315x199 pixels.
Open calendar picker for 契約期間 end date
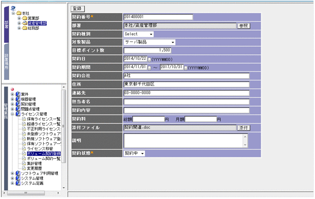click(186, 68)
